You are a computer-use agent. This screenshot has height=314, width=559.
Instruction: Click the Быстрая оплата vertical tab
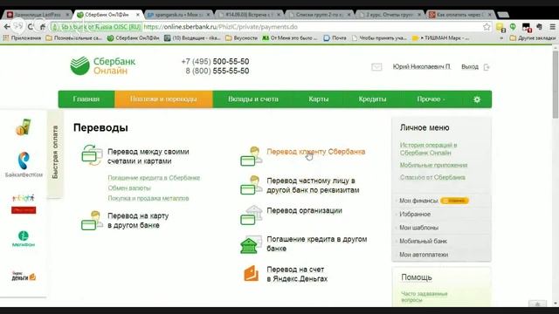pyautogui.click(x=55, y=153)
